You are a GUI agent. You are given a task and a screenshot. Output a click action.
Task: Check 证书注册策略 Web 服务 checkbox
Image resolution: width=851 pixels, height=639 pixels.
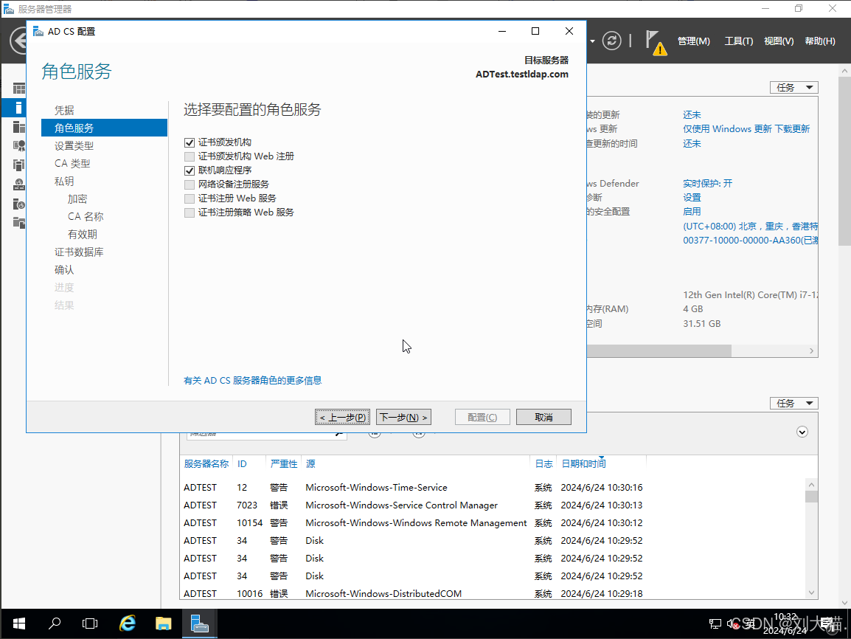coord(190,213)
